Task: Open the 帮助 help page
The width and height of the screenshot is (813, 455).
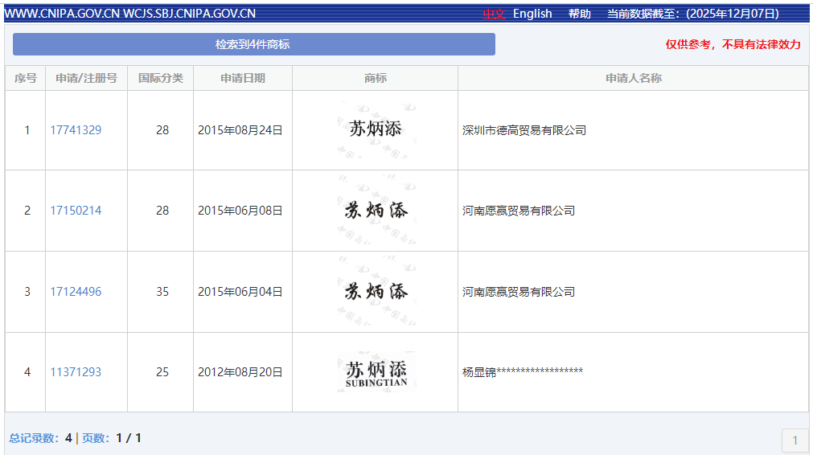Action: click(579, 14)
